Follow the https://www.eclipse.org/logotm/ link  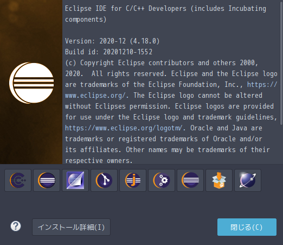124,128
